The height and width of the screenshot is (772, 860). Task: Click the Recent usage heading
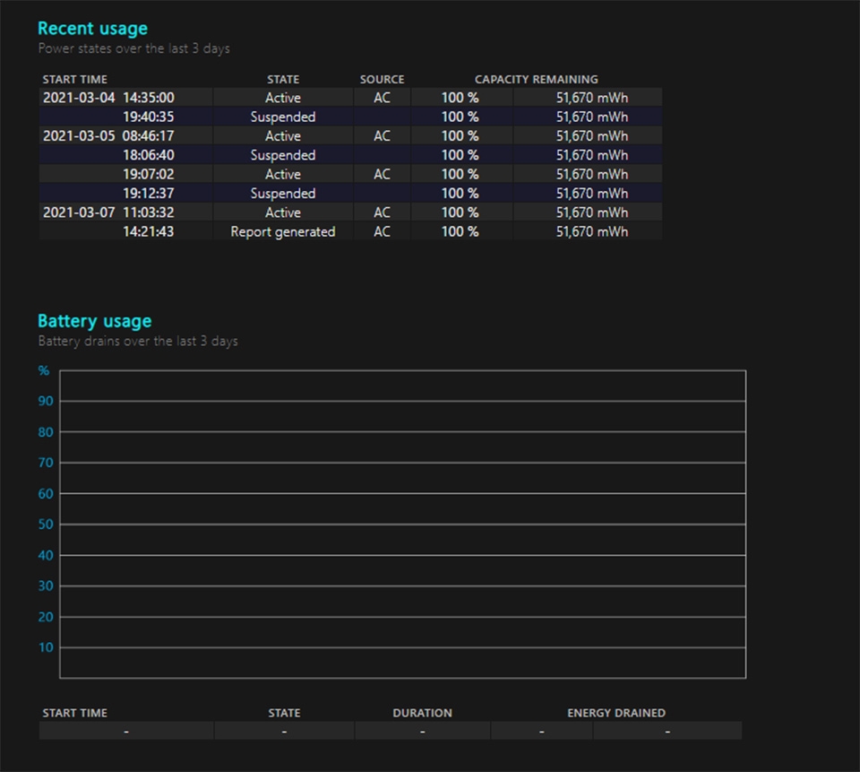point(92,29)
